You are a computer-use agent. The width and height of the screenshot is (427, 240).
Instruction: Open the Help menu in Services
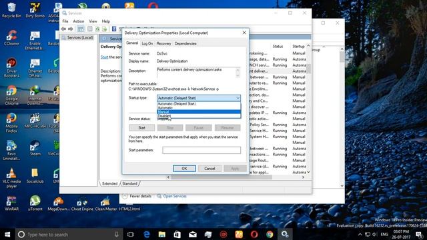point(106,21)
